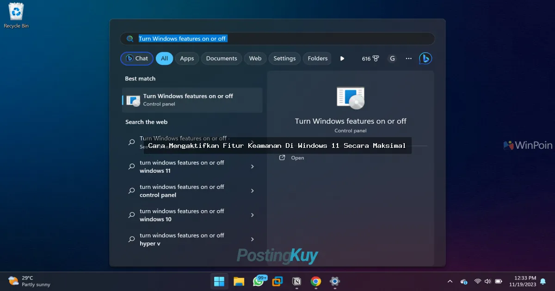Click the large Windows features icon in preview pane
The height and width of the screenshot is (291, 555).
tap(351, 98)
